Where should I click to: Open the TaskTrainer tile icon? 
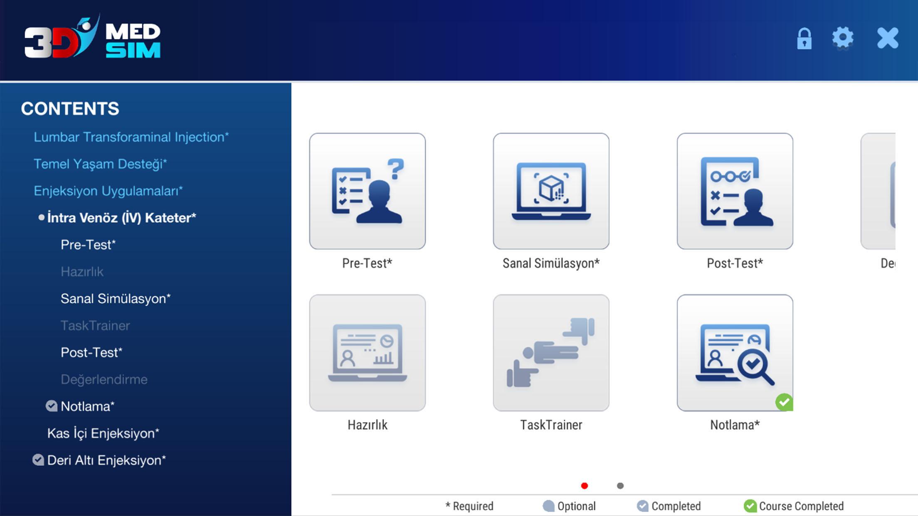click(551, 353)
